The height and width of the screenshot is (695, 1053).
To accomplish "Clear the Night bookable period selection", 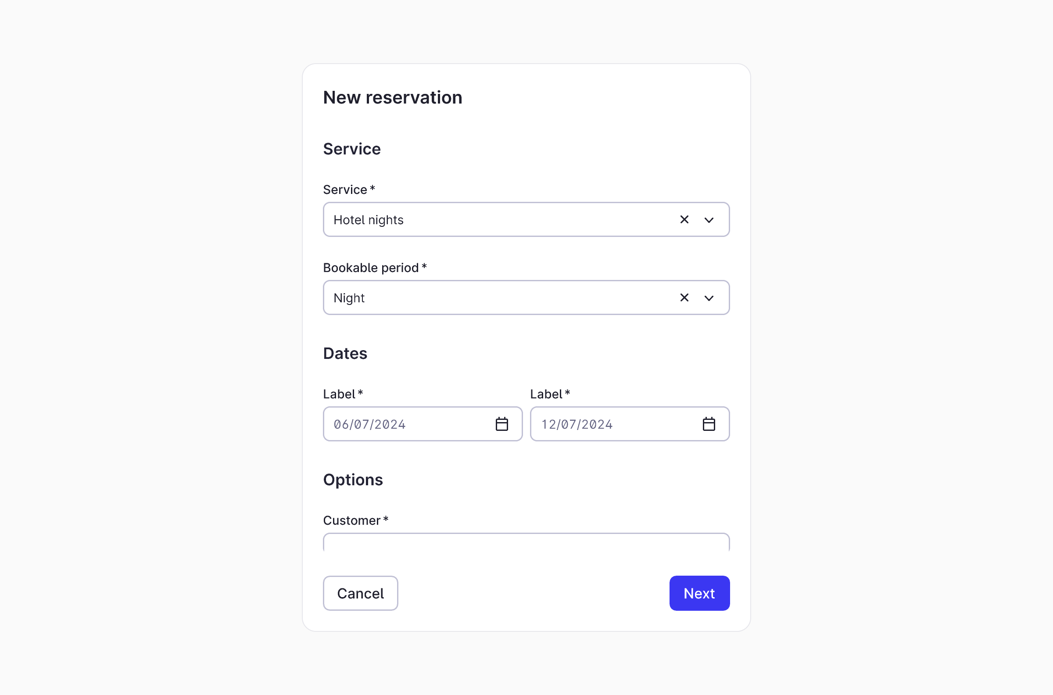I will (684, 297).
